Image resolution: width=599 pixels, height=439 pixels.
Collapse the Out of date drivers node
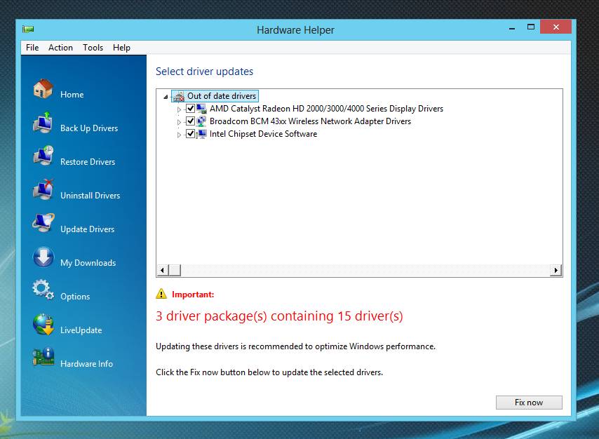point(166,97)
